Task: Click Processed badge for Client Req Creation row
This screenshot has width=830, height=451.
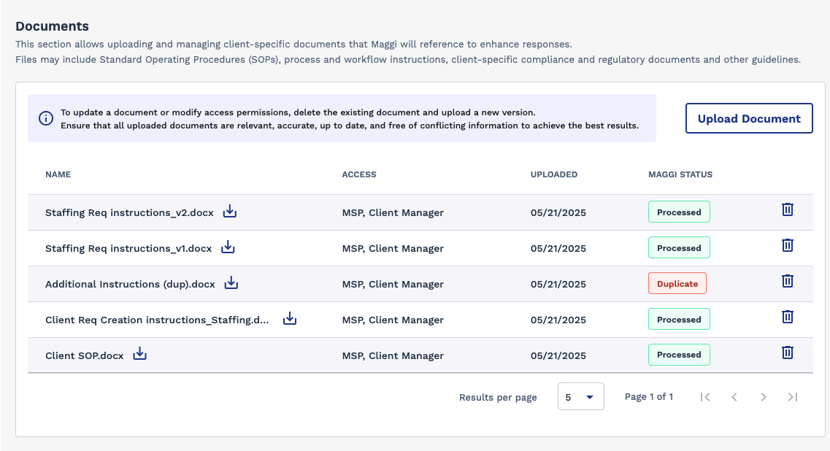Action: [679, 319]
